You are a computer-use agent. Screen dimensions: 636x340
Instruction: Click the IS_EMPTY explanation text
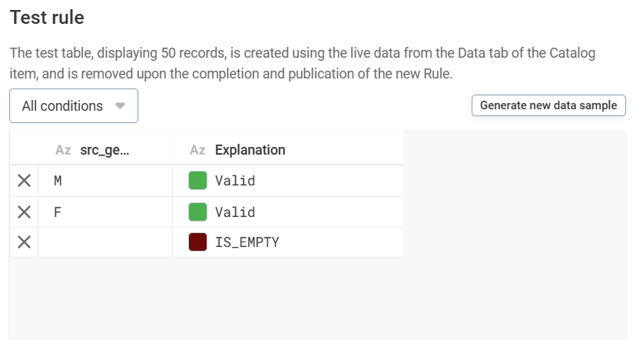tap(247, 242)
